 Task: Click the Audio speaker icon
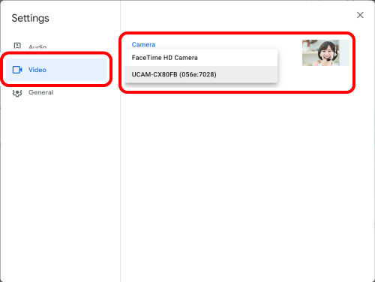(x=17, y=46)
